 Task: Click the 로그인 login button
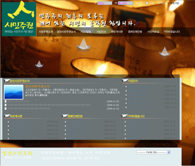point(139,3)
